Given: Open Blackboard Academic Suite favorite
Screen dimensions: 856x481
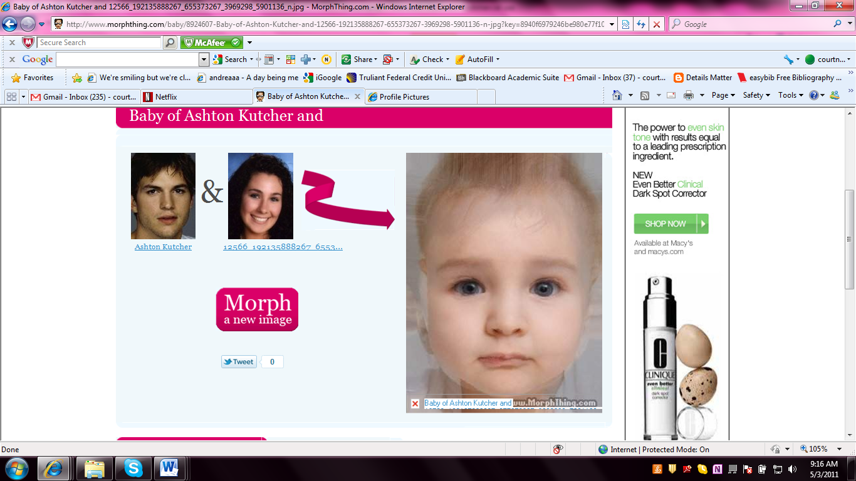Looking at the screenshot, I should [x=508, y=78].
